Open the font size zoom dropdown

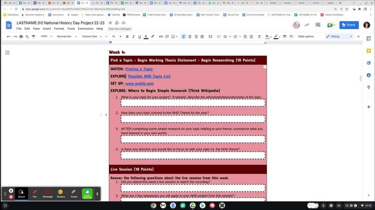[x=46, y=36]
